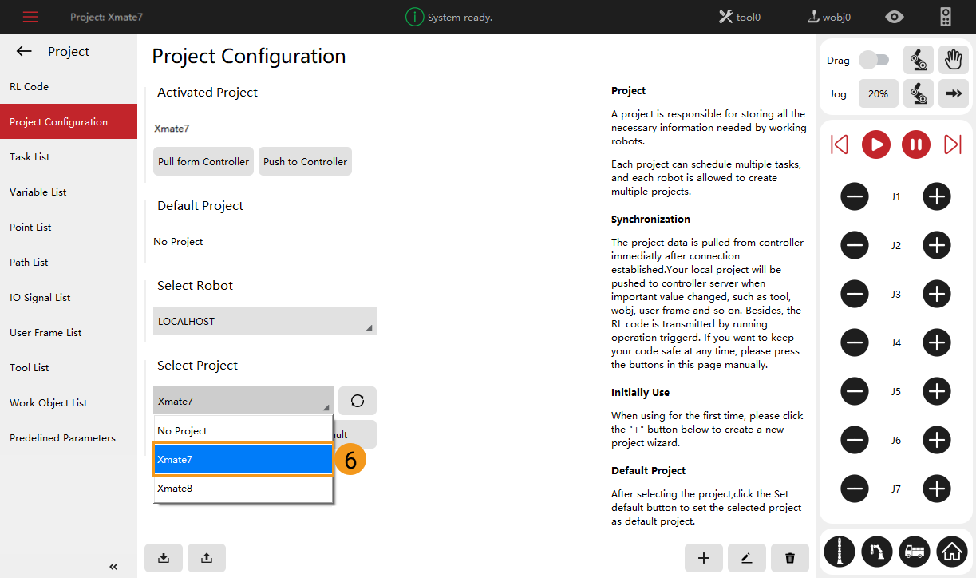Open the hamburger main menu
976x578 pixels.
click(x=30, y=17)
